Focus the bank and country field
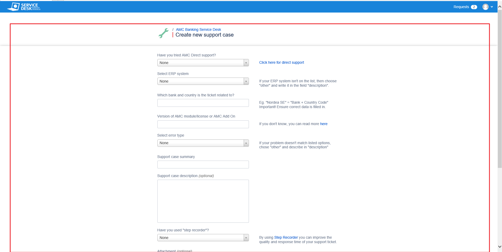 tap(203, 103)
